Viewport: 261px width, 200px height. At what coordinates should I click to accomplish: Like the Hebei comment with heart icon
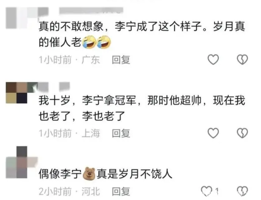206,191
